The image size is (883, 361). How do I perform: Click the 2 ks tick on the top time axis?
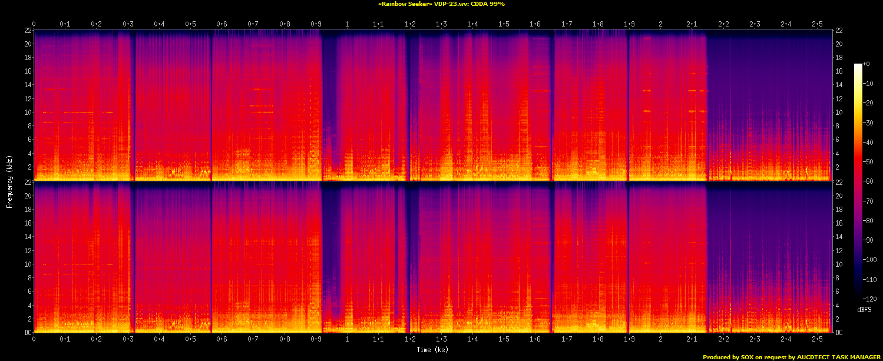pyautogui.click(x=660, y=24)
